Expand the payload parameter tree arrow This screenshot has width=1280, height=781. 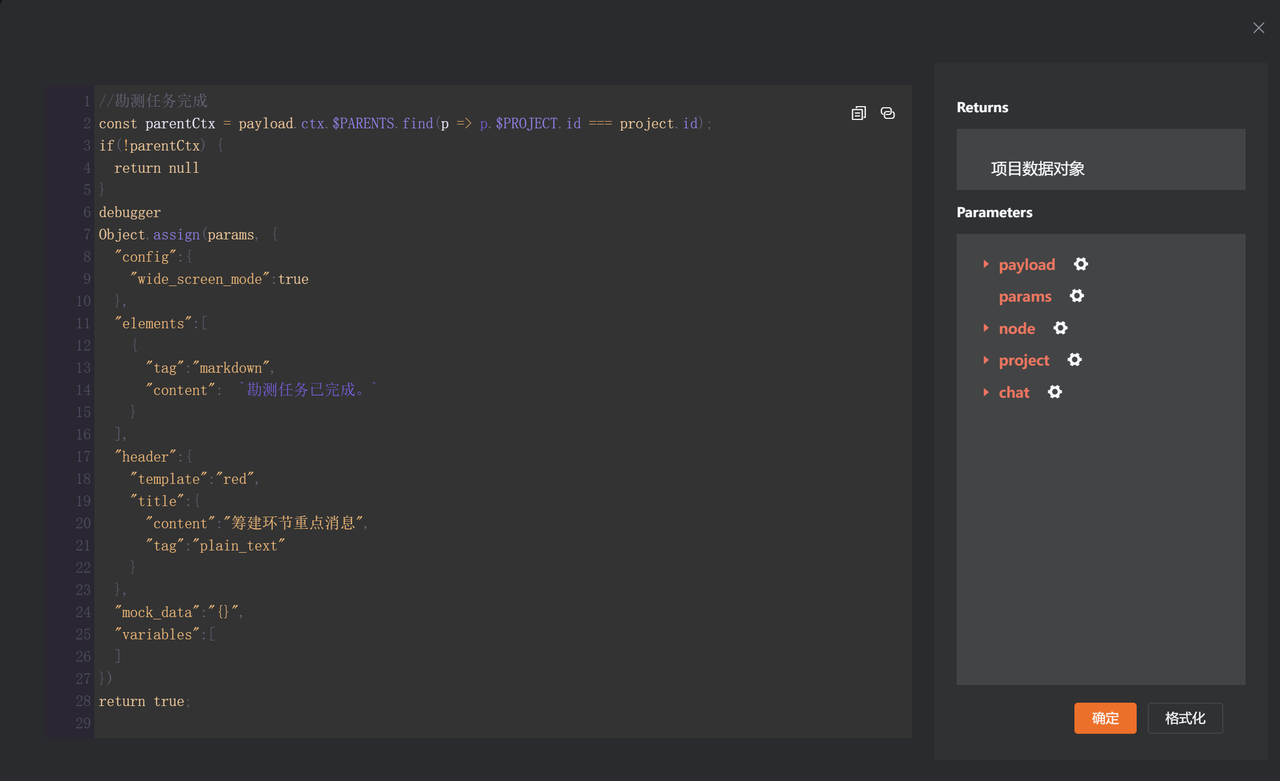click(x=986, y=264)
